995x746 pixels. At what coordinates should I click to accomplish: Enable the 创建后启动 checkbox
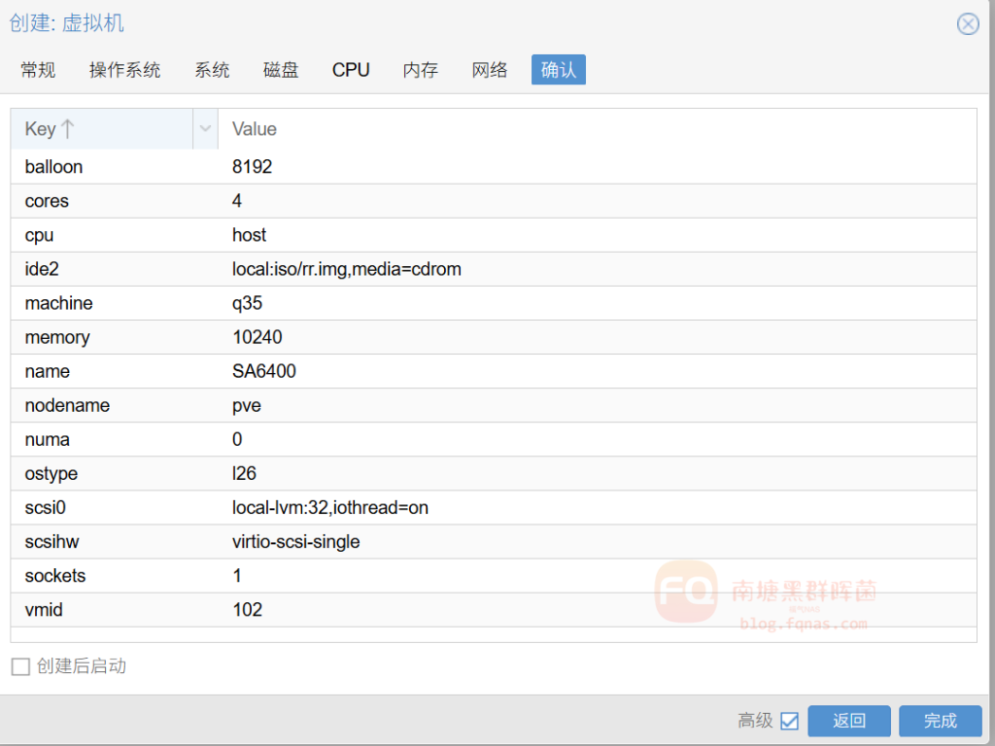pos(20,666)
